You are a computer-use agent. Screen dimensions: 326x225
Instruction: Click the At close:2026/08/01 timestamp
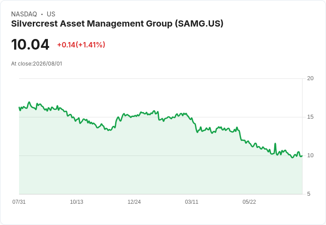coord(37,64)
